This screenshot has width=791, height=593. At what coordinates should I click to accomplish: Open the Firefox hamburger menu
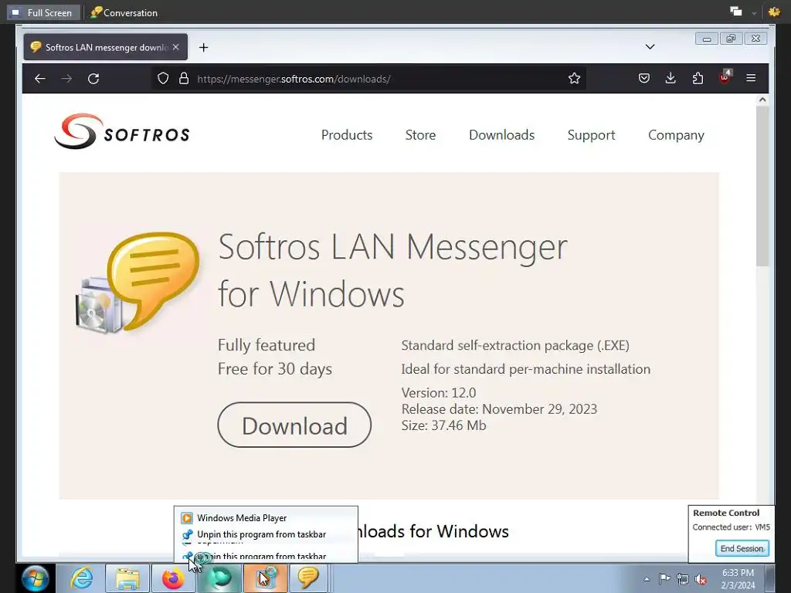751,78
